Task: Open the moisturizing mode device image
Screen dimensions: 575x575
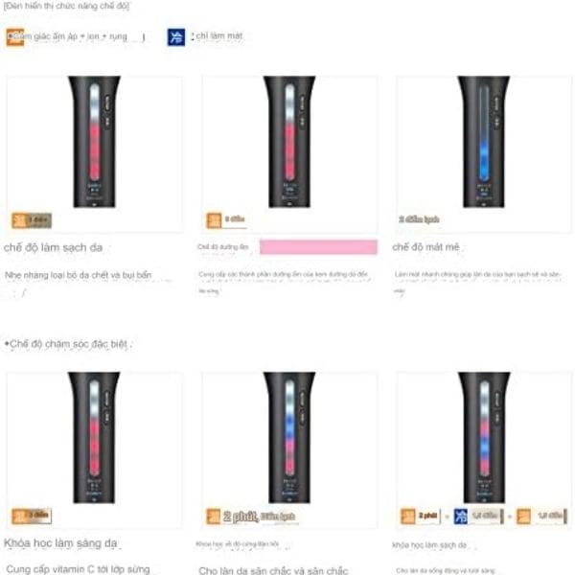Action: point(289,142)
